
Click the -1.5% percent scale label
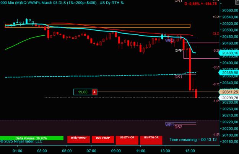pos(216,134)
